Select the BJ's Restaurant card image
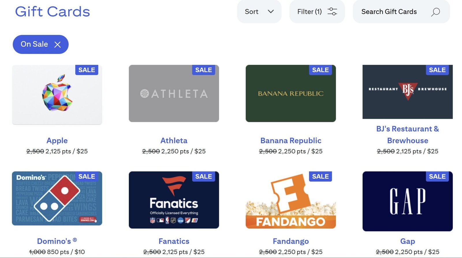 [x=407, y=92]
